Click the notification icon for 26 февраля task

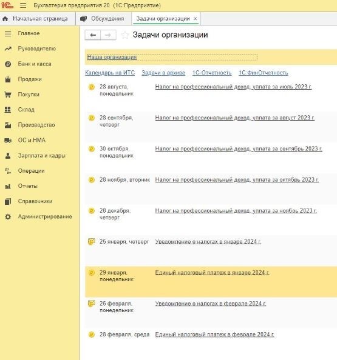click(92, 304)
